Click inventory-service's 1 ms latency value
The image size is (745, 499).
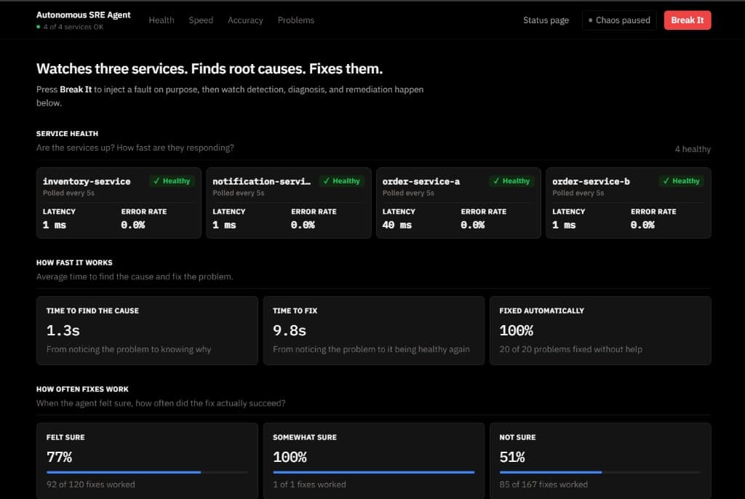54,225
